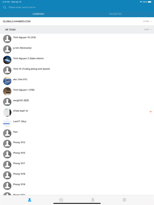This screenshot has height=205, width=154.
Task: Open contact jy kim (Nickname)
Action: [x=77, y=49]
